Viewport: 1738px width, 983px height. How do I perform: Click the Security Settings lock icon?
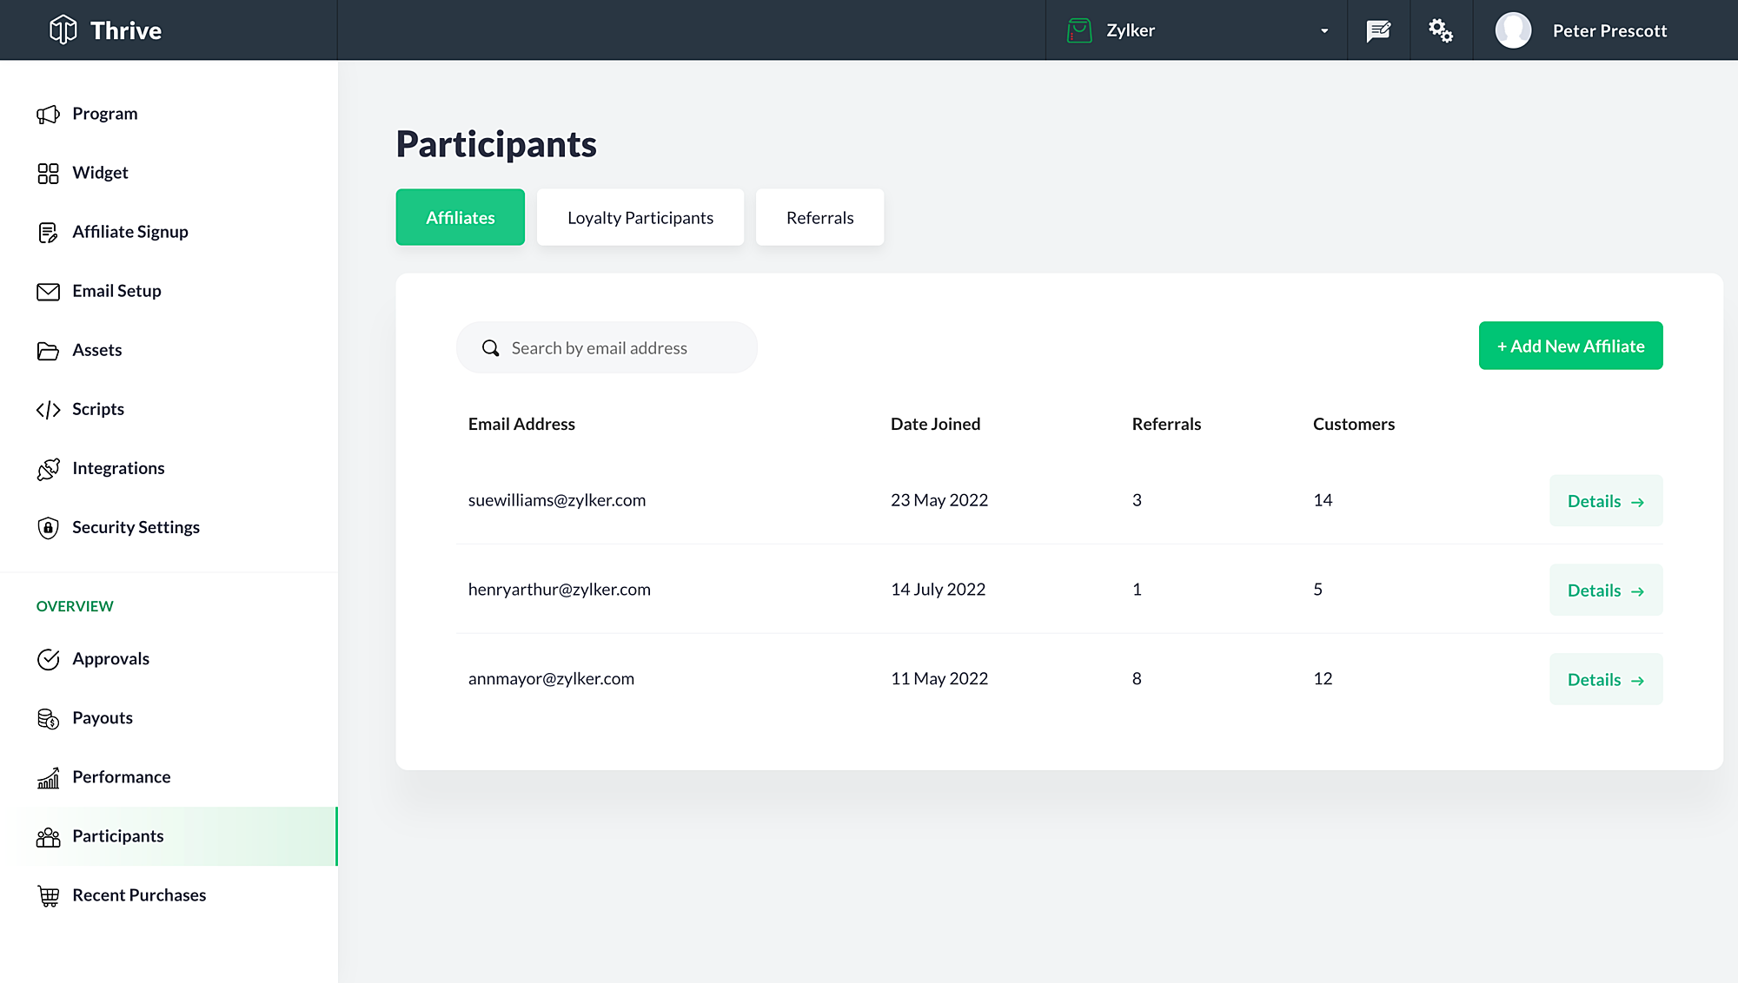[x=48, y=527]
